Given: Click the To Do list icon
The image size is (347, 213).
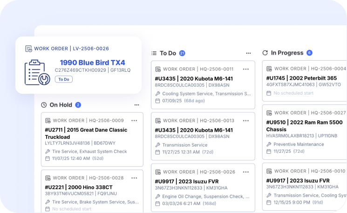Looking at the screenshot, I should (x=154, y=53).
